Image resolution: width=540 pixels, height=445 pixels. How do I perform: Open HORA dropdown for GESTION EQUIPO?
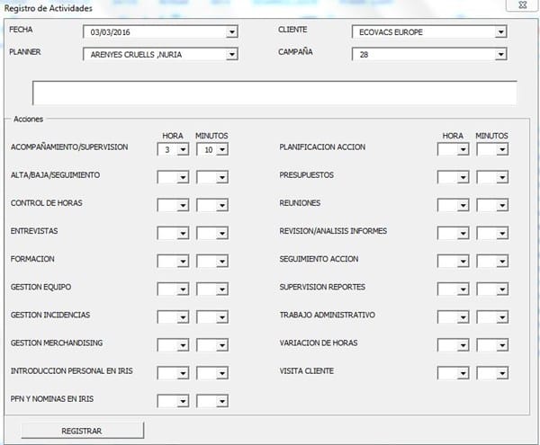tap(183, 289)
